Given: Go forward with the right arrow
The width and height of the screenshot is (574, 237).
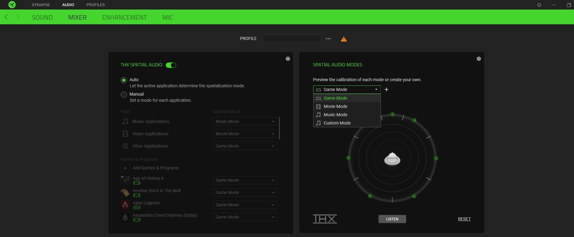Looking at the screenshot, I should (18, 17).
